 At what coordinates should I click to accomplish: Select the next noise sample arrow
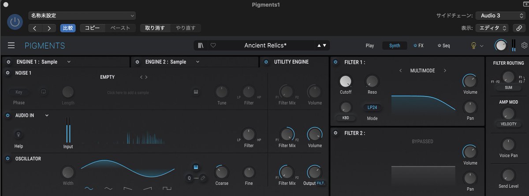click(x=146, y=77)
